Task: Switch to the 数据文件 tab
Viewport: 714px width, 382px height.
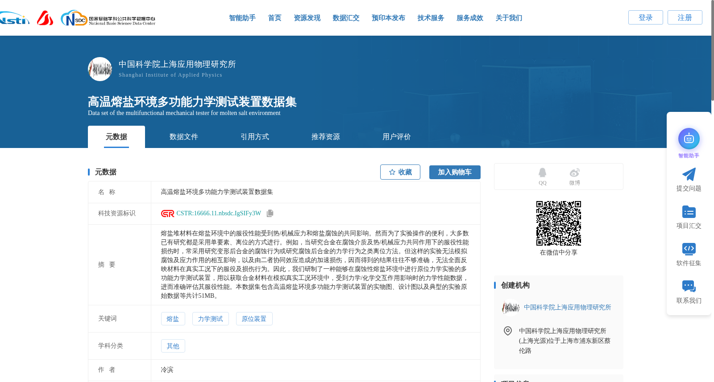Action: [184, 137]
